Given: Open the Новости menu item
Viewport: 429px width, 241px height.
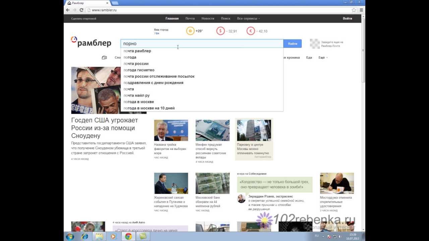Looking at the screenshot, I should [208, 18].
